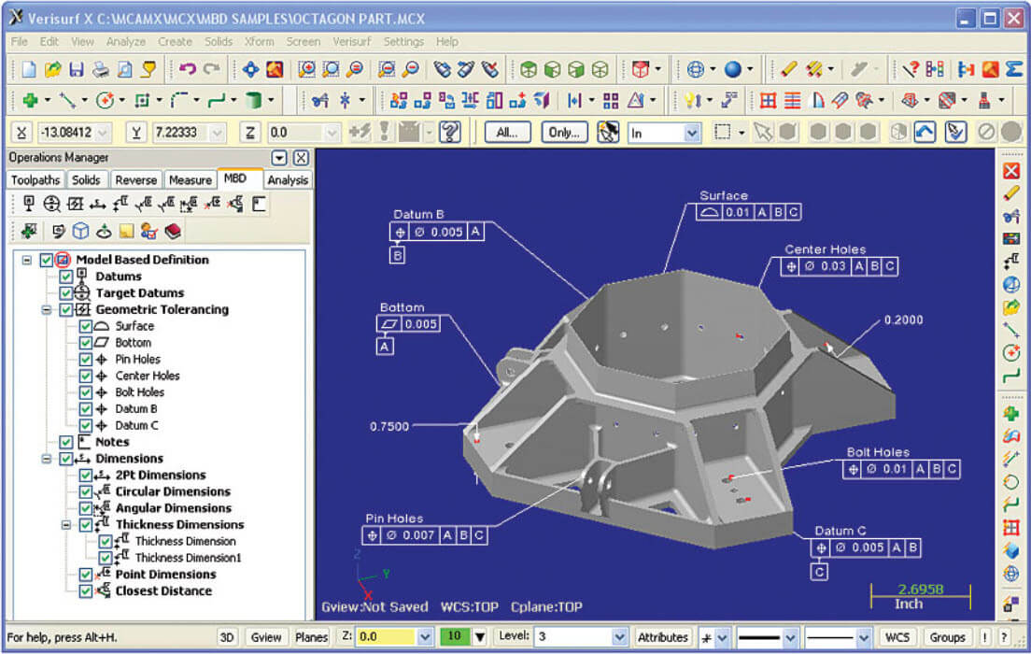Click the pencil icon in right sidebar

1011,193
